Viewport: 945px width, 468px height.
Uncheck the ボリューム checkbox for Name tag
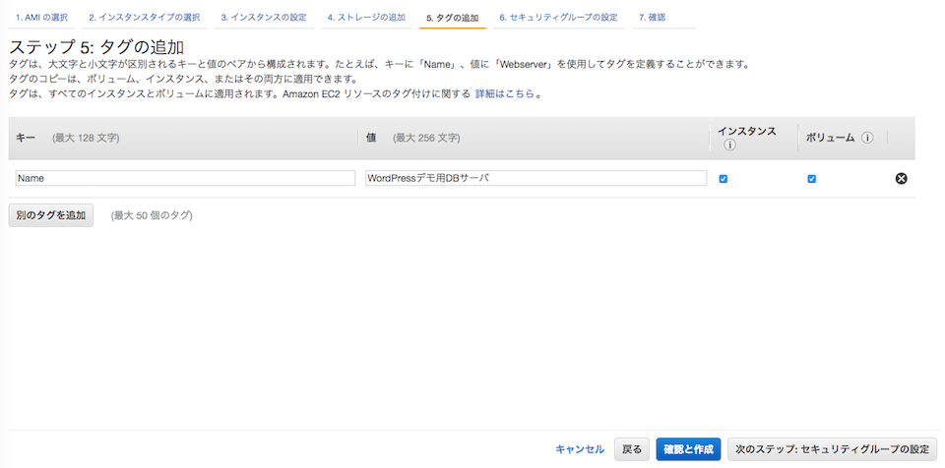point(812,179)
